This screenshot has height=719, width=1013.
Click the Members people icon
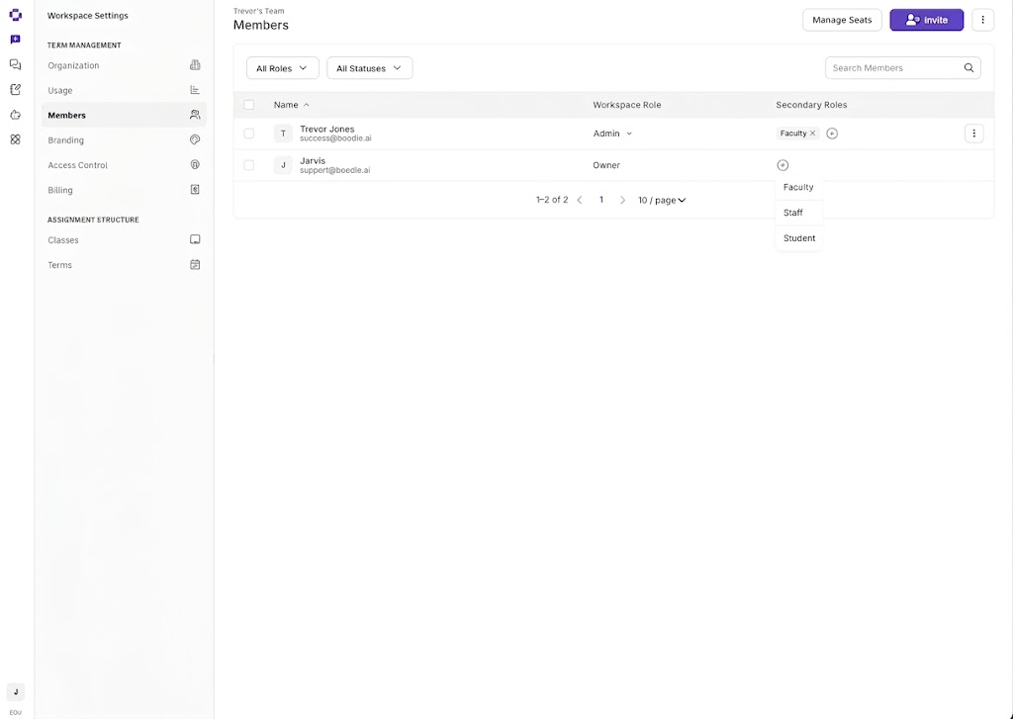tap(195, 115)
